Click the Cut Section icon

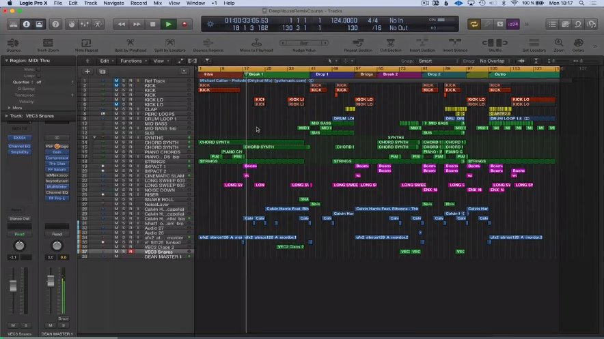[390, 43]
